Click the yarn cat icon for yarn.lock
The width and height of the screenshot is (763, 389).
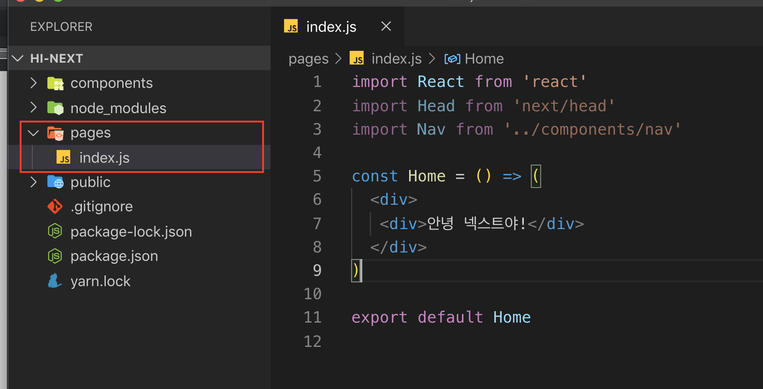tap(55, 281)
